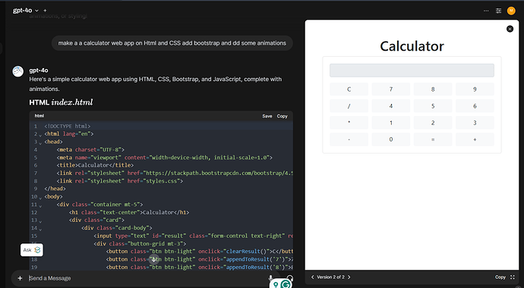Collapse the body tag at line 10
Viewport: 524px width, 288px height.
click(40, 198)
